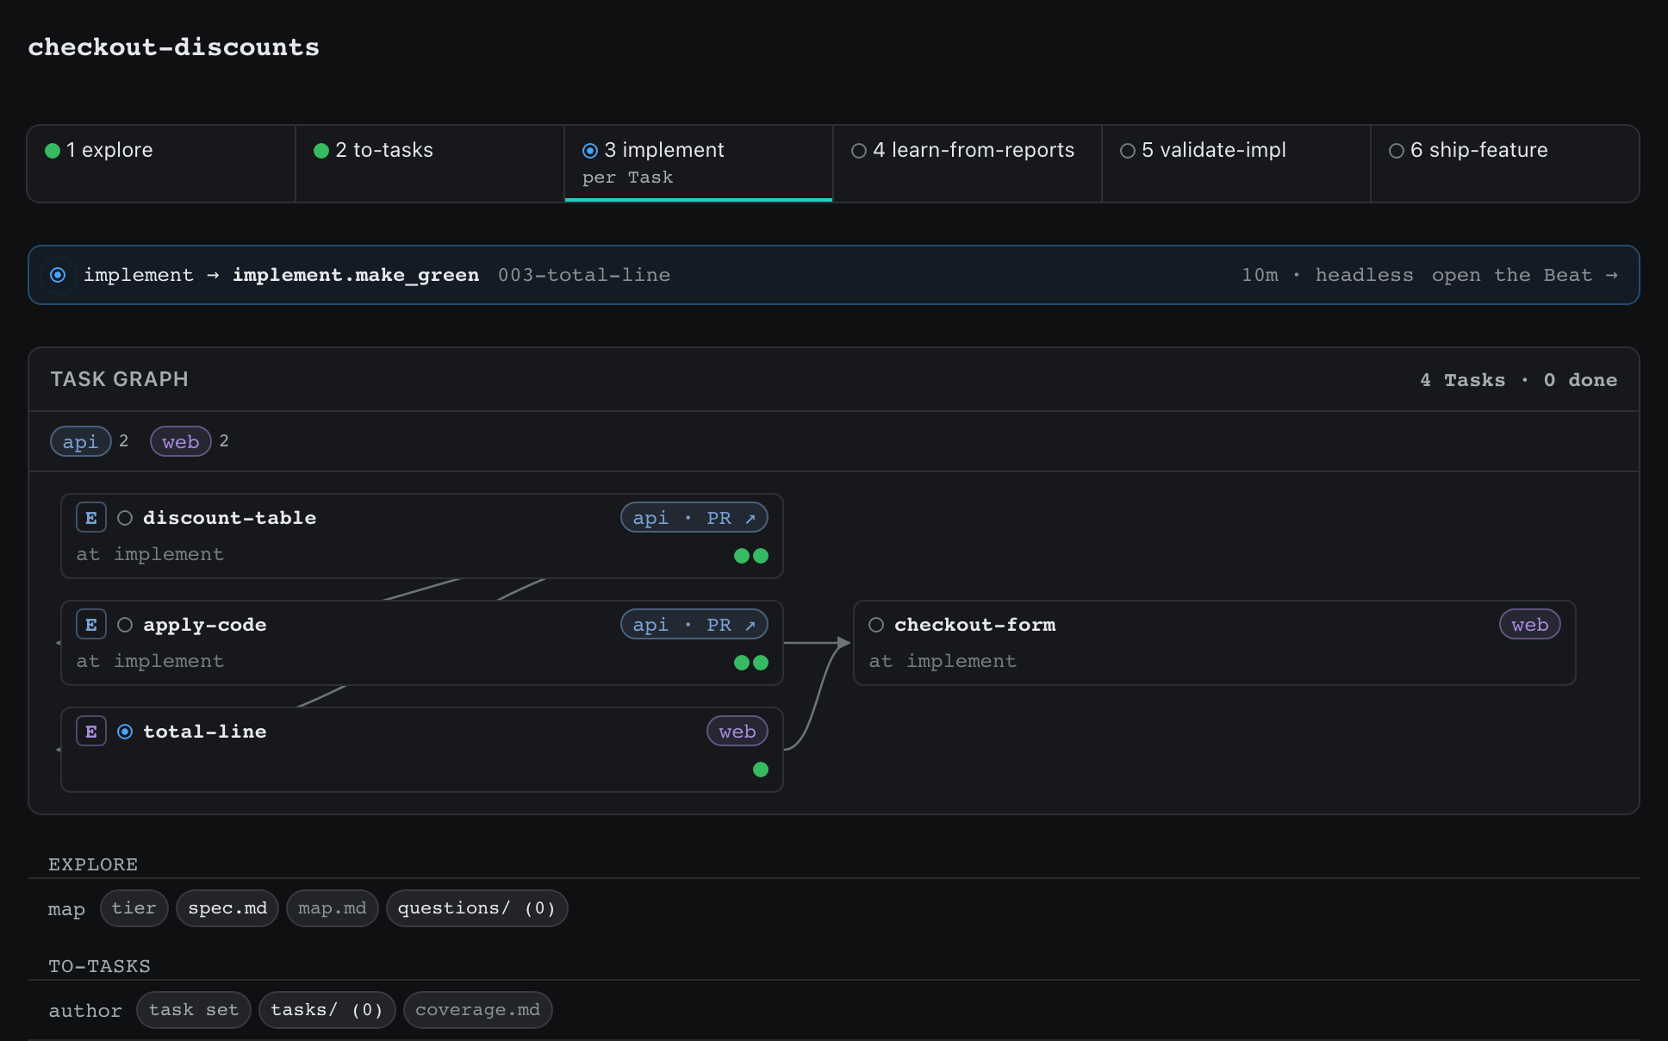Select the 3 implement stage tab

(699, 164)
